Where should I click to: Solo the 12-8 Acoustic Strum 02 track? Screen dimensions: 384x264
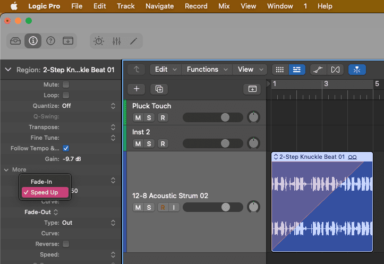tap(149, 207)
